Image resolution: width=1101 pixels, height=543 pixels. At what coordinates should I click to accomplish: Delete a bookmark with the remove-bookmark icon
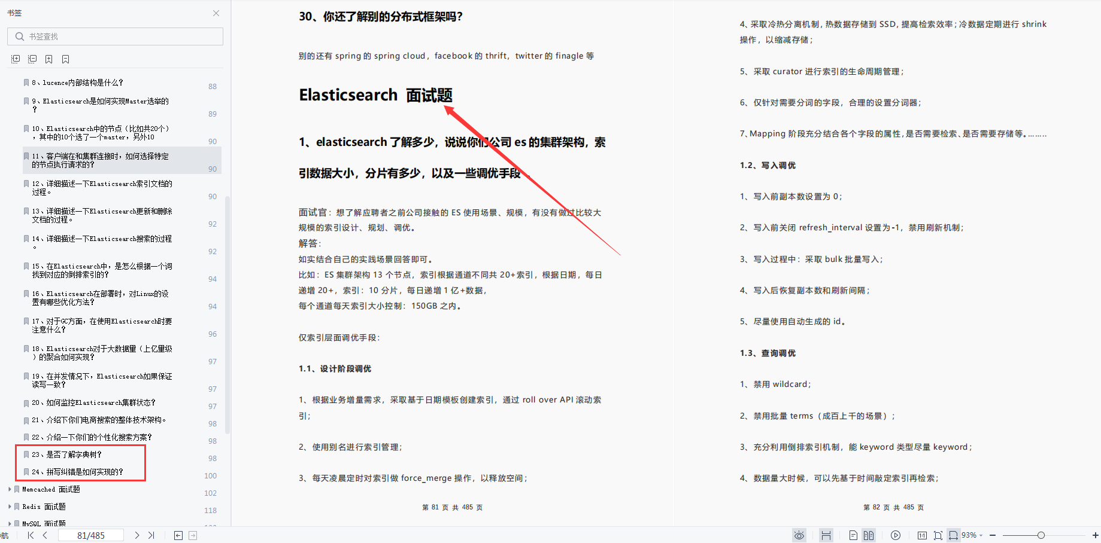pos(65,59)
